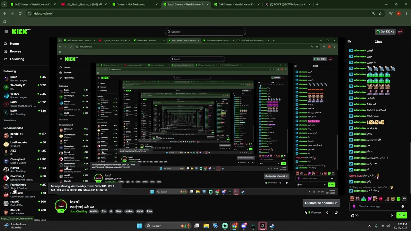Viewport: 411px width, 231px height.
Task: Click the user icon beside share
Action: [336, 212]
